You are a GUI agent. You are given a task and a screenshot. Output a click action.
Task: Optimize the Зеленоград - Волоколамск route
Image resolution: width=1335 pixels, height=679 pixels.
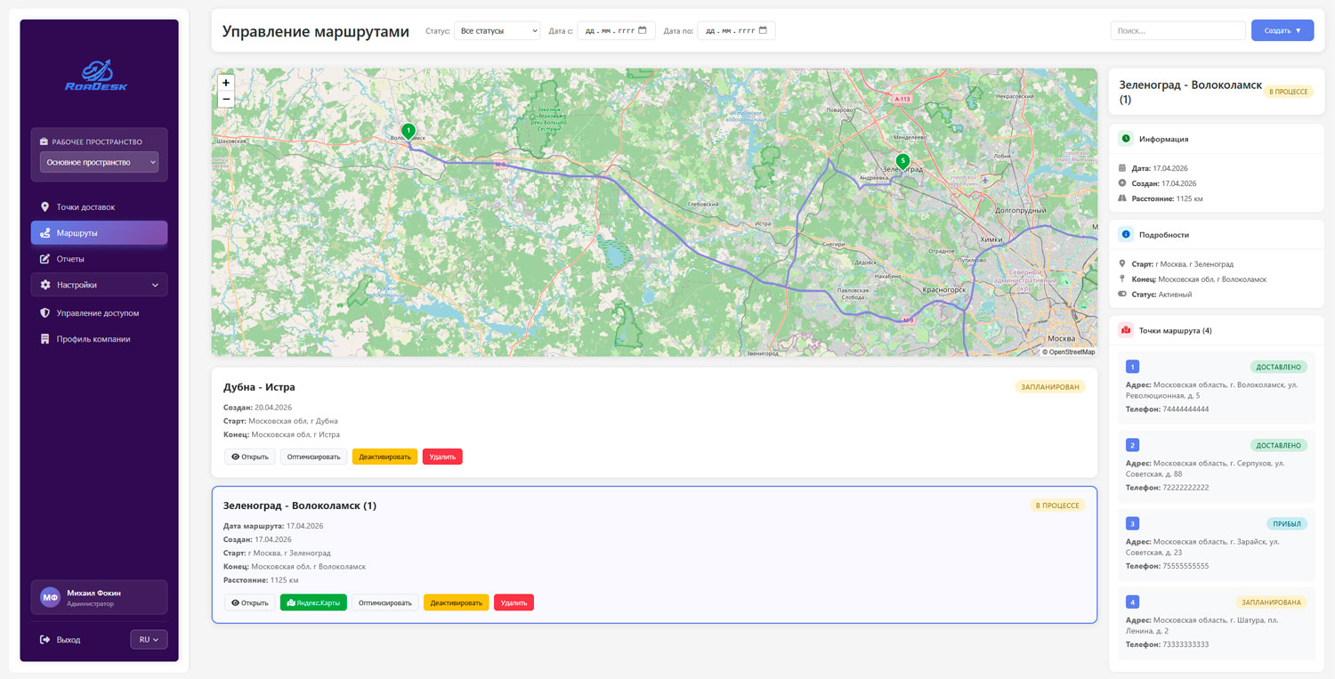coord(385,602)
